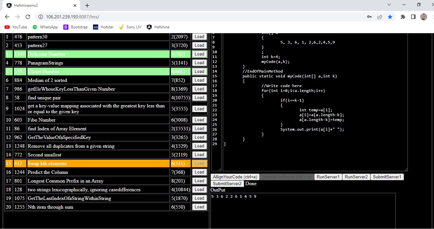This screenshot has width=434, height=229.
Task: Open the saved passwords key icon
Action: (x=369, y=17)
